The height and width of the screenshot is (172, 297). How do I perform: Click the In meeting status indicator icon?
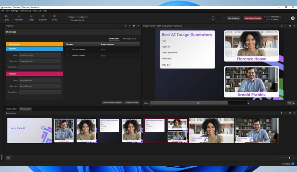coord(293,164)
